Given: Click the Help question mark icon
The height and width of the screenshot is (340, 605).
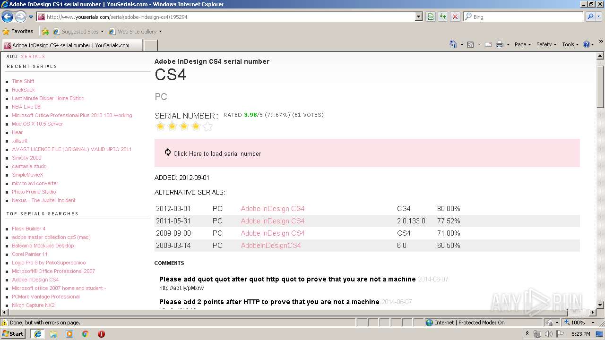Looking at the screenshot, I should pos(587,44).
